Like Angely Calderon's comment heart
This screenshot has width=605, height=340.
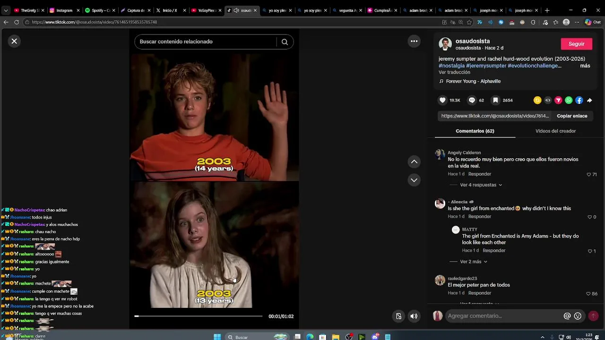pyautogui.click(x=589, y=174)
